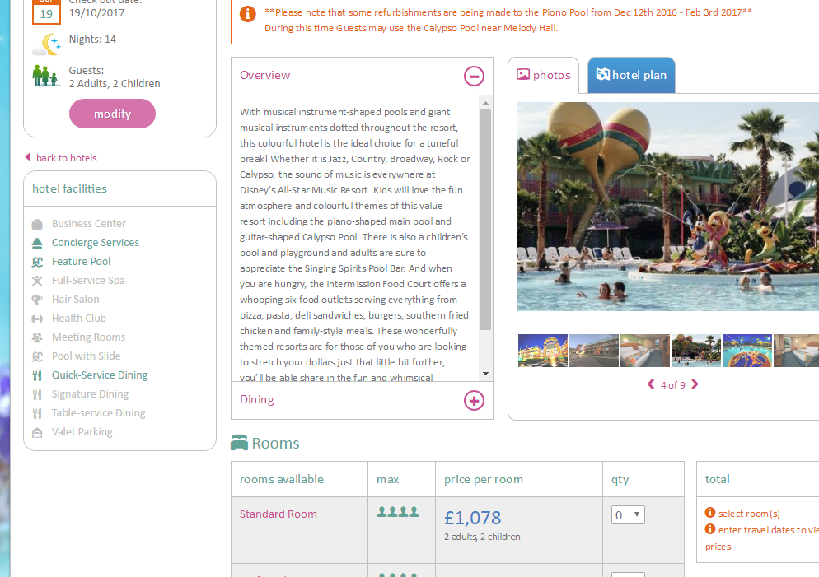Open Standard Room quantity dropdown
The height and width of the screenshot is (577, 819).
tap(628, 515)
